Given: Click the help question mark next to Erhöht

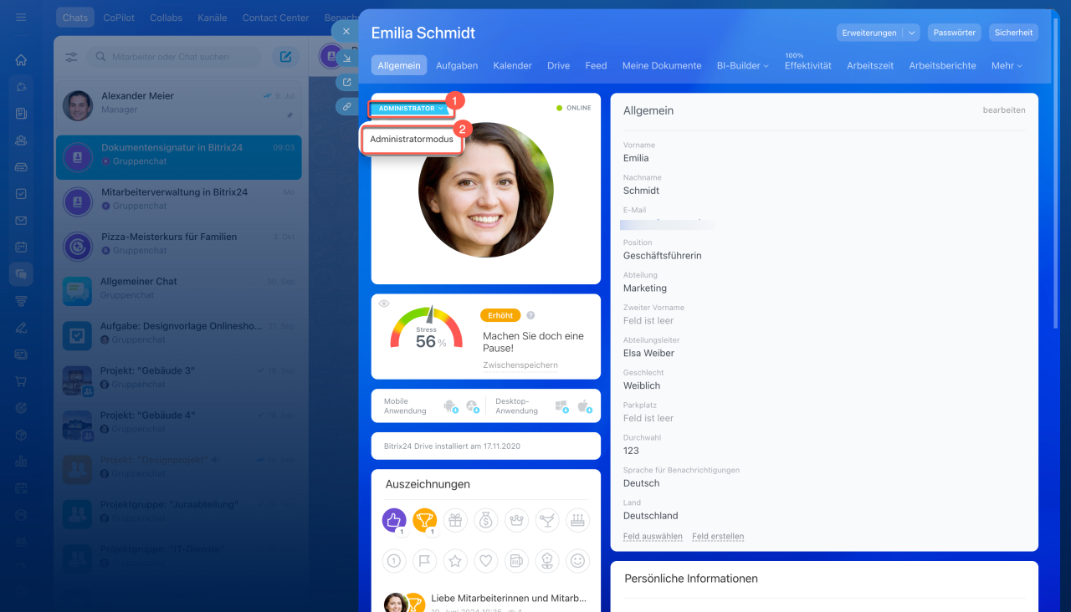Looking at the screenshot, I should click(530, 315).
